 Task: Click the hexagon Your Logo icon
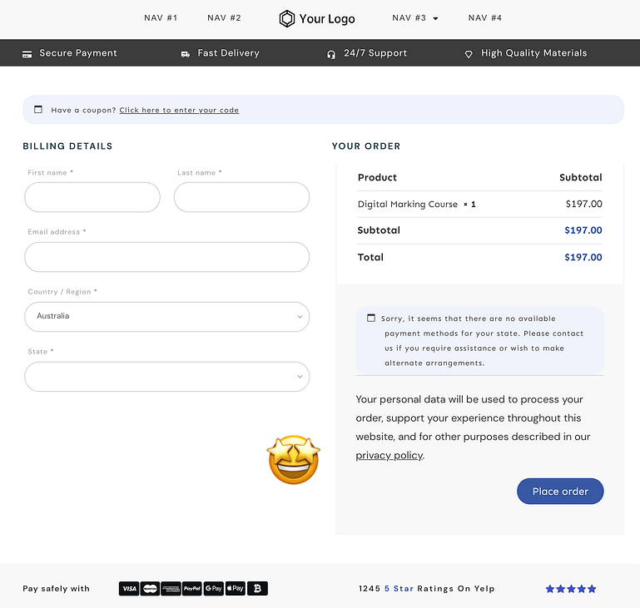[286, 18]
